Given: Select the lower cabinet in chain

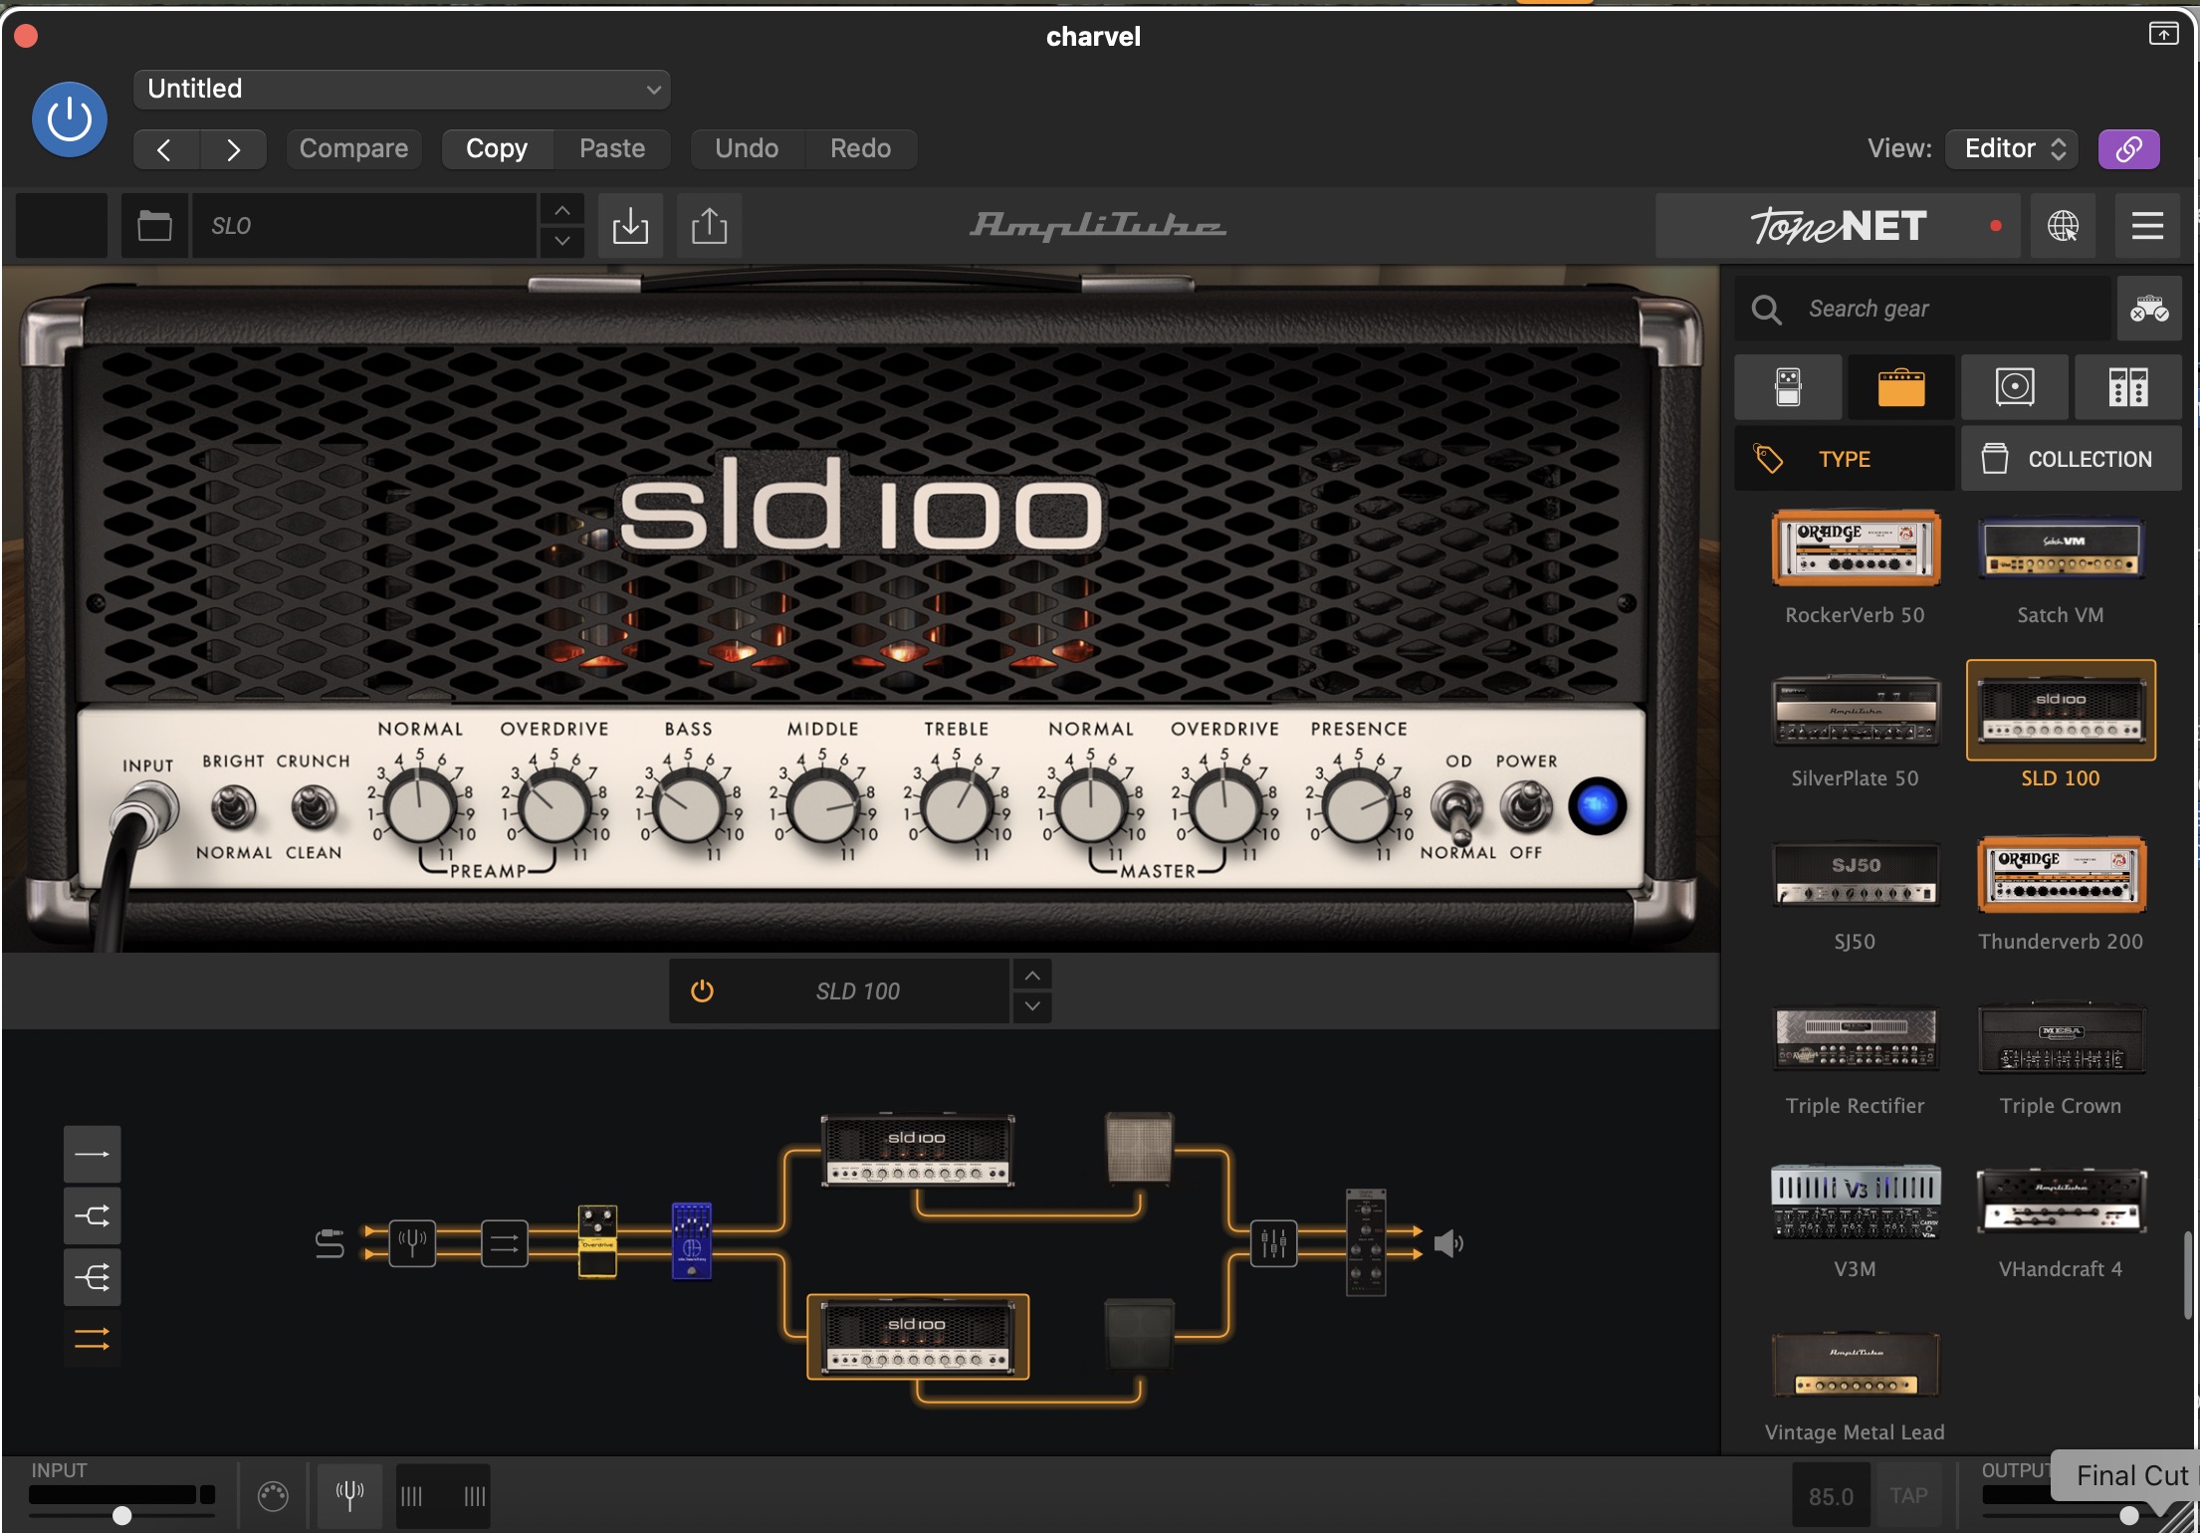Looking at the screenshot, I should click(1139, 1334).
